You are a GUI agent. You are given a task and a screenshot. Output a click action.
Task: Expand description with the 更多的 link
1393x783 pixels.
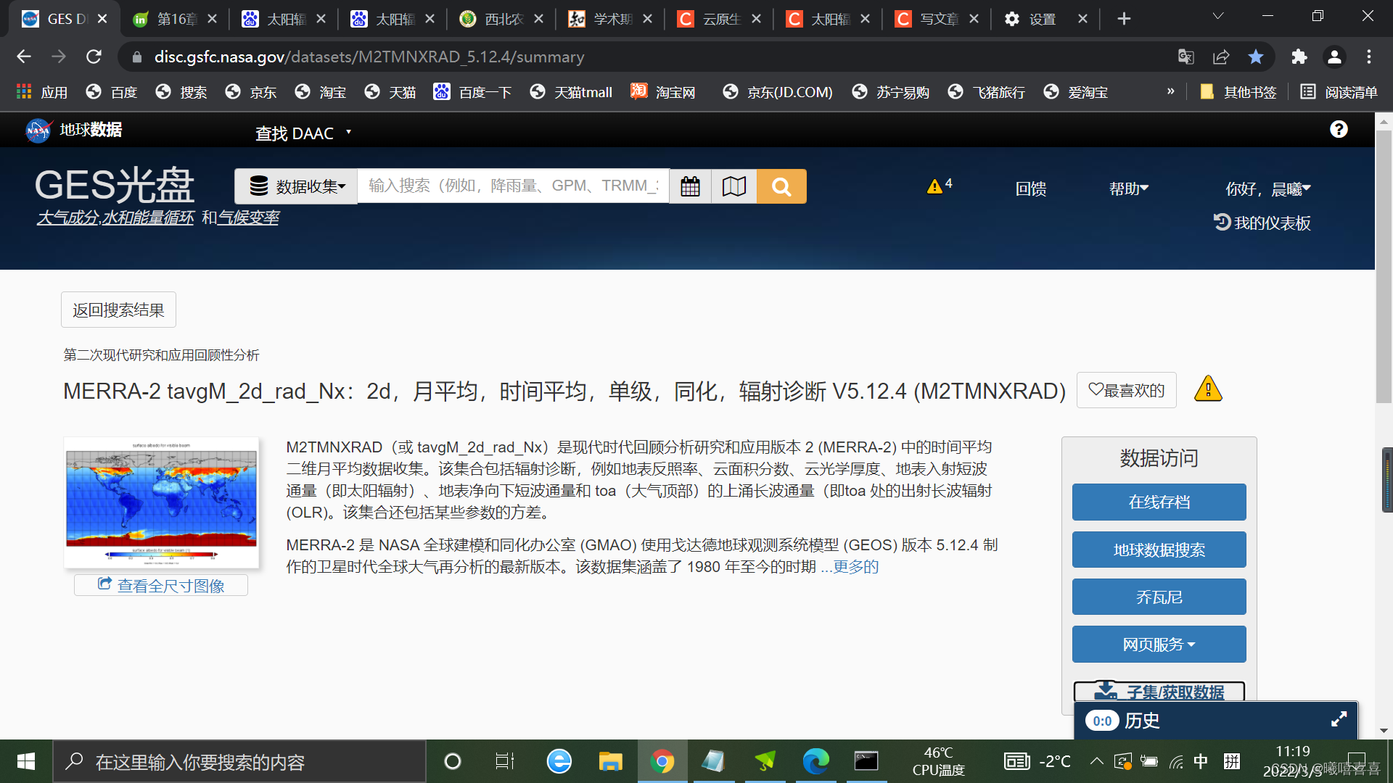coord(855,567)
